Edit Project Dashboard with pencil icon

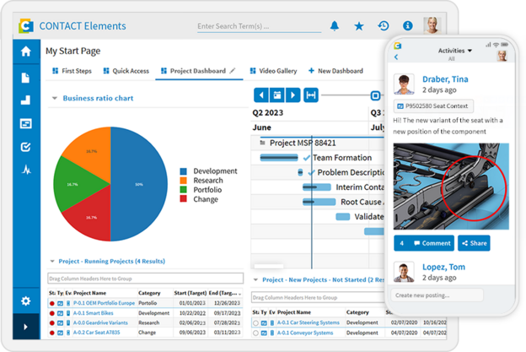233,71
